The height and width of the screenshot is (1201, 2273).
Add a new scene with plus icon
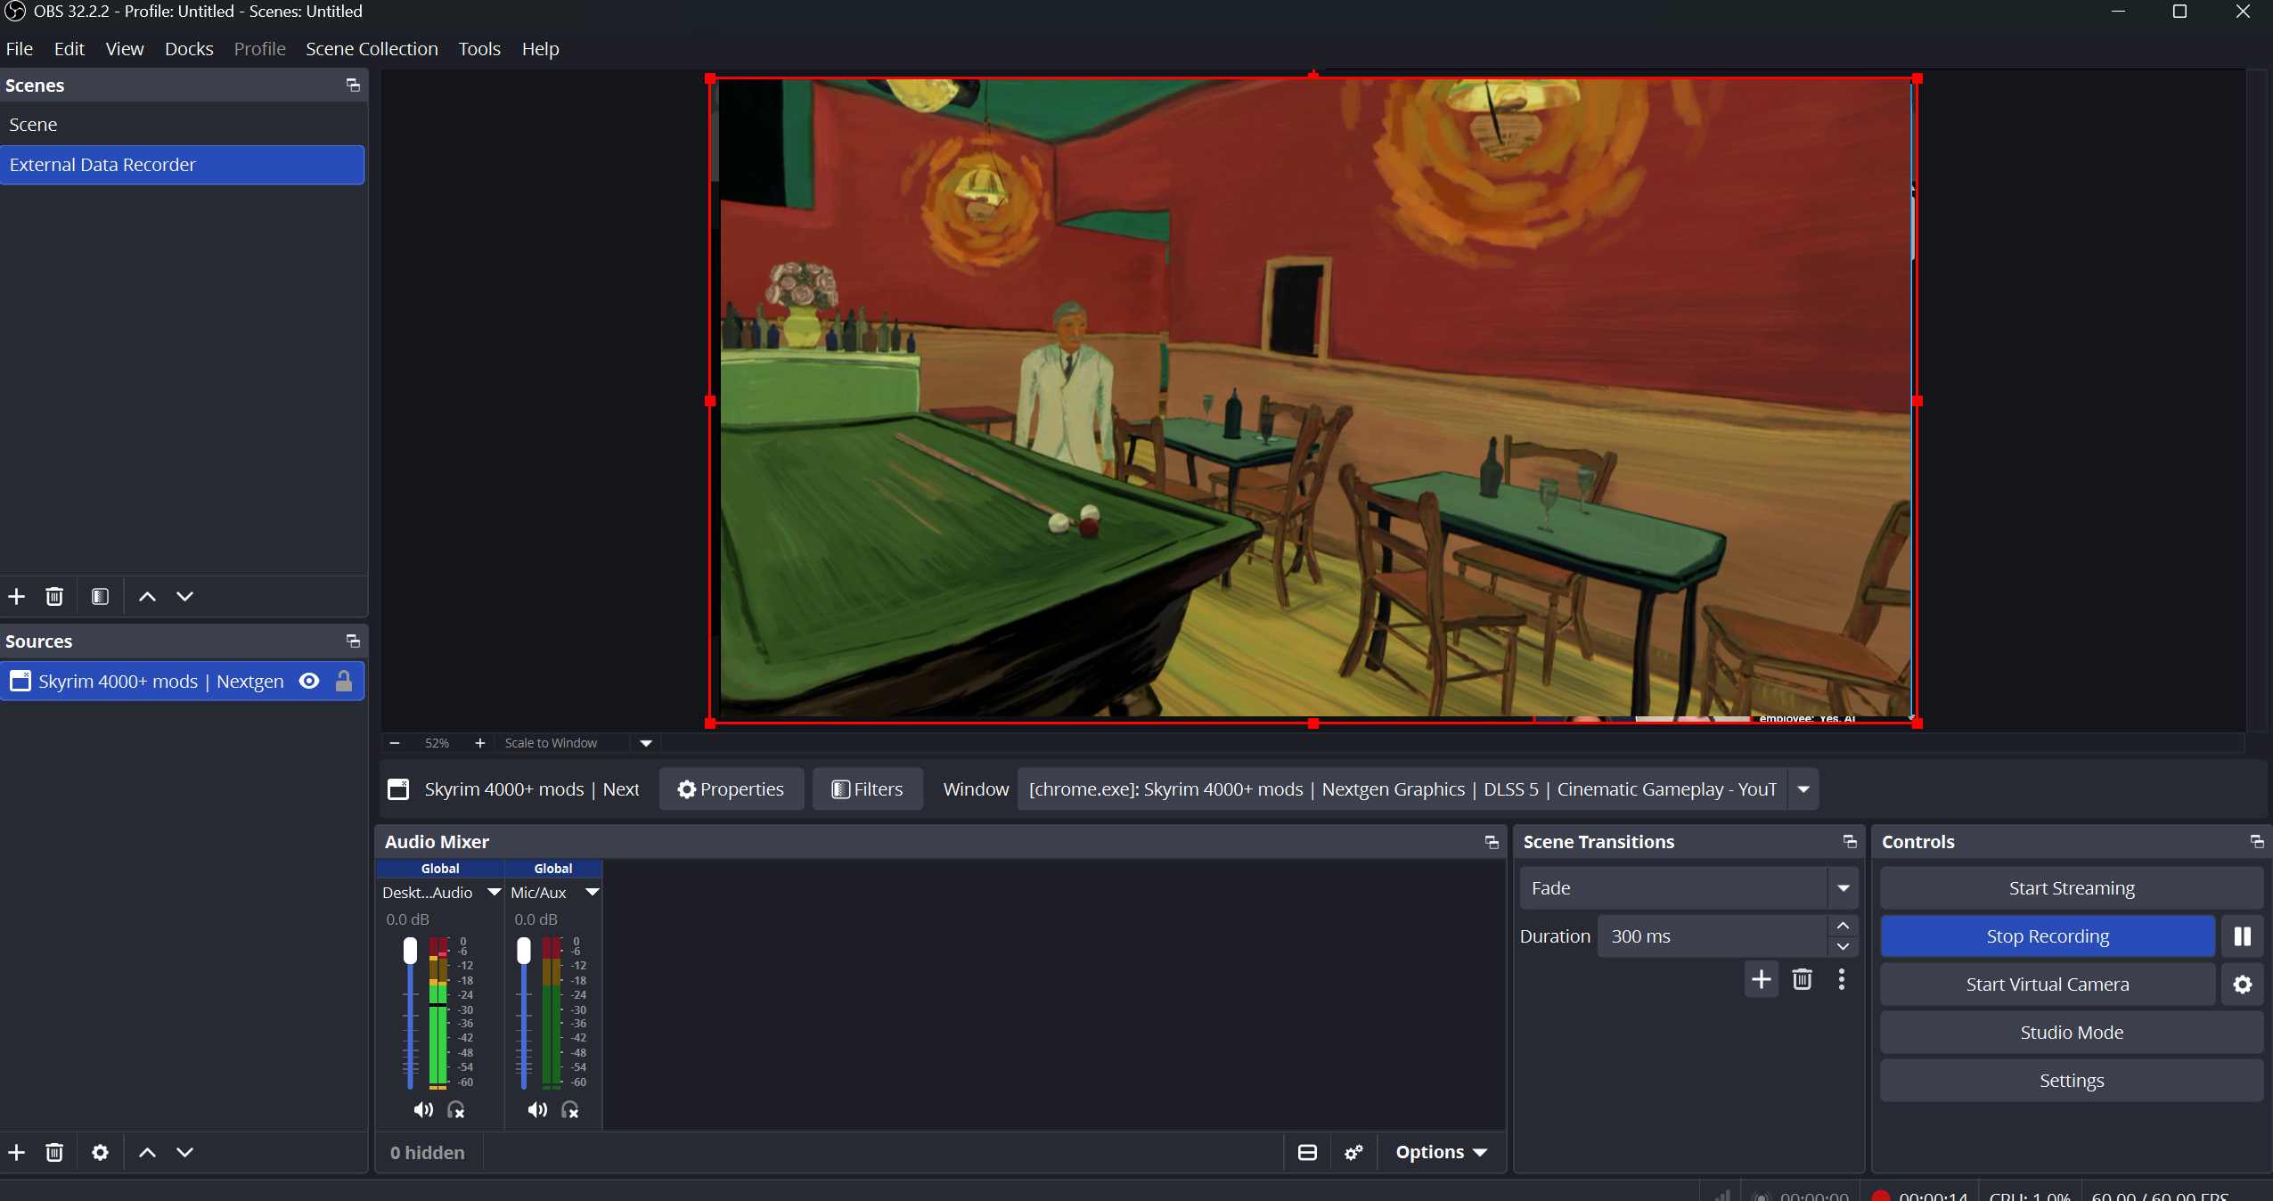pyautogui.click(x=16, y=596)
